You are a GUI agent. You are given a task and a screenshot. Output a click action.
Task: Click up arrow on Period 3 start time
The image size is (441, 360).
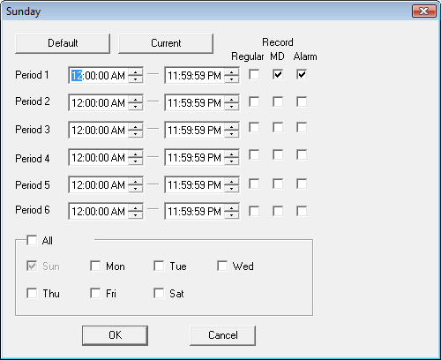tap(136, 127)
